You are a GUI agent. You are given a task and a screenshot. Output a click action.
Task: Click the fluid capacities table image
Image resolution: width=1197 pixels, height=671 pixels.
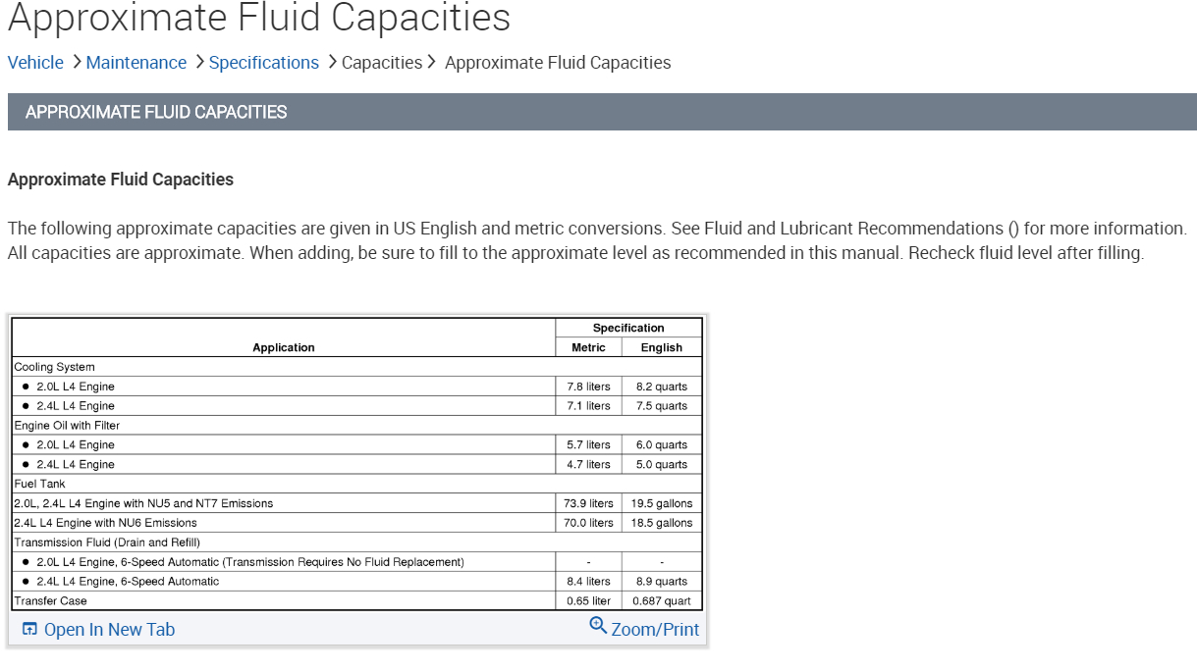357,463
